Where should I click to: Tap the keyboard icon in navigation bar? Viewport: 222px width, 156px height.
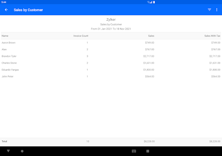134,151
